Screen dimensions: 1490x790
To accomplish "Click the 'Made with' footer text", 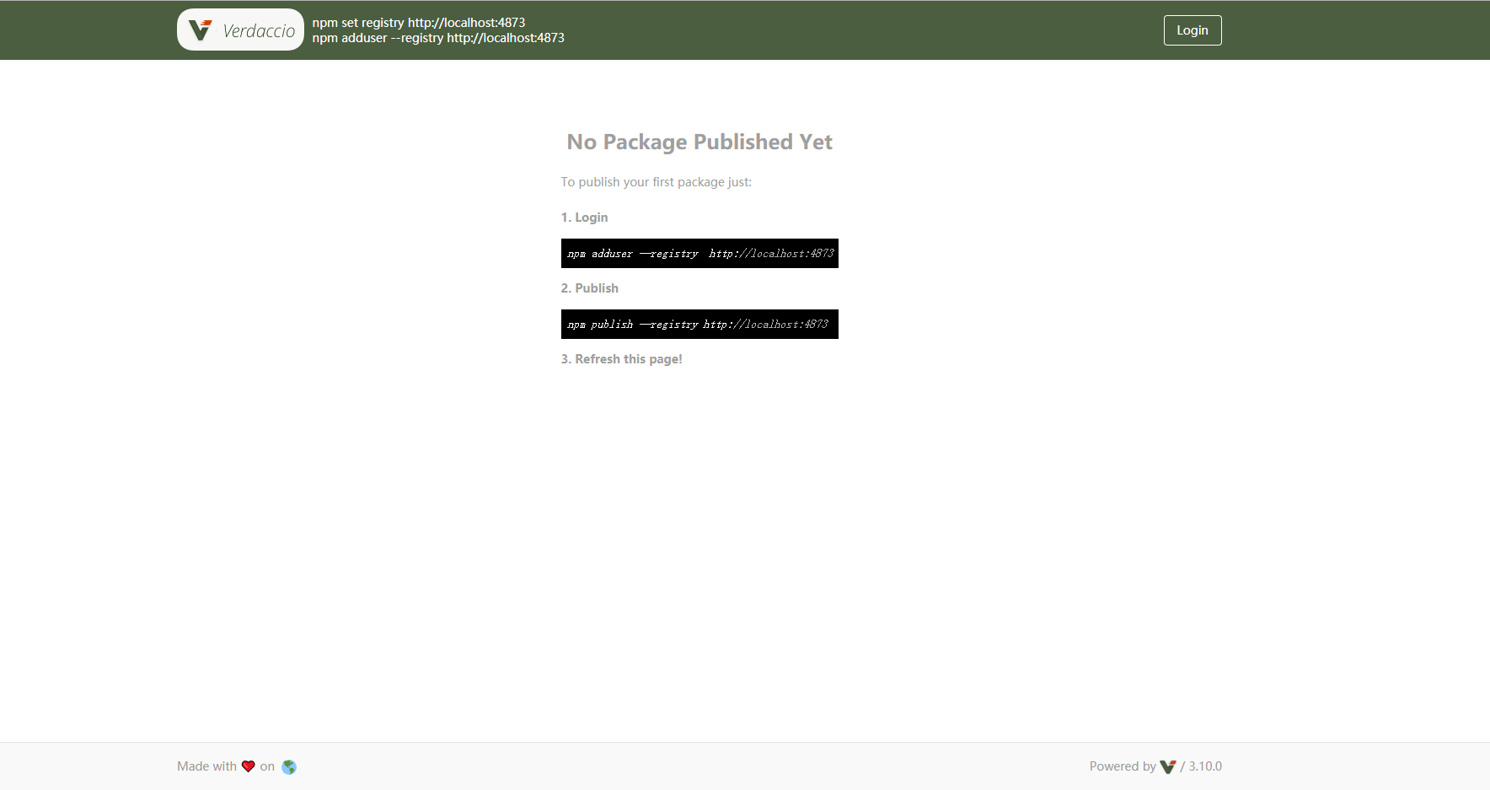I will pyautogui.click(x=206, y=766).
